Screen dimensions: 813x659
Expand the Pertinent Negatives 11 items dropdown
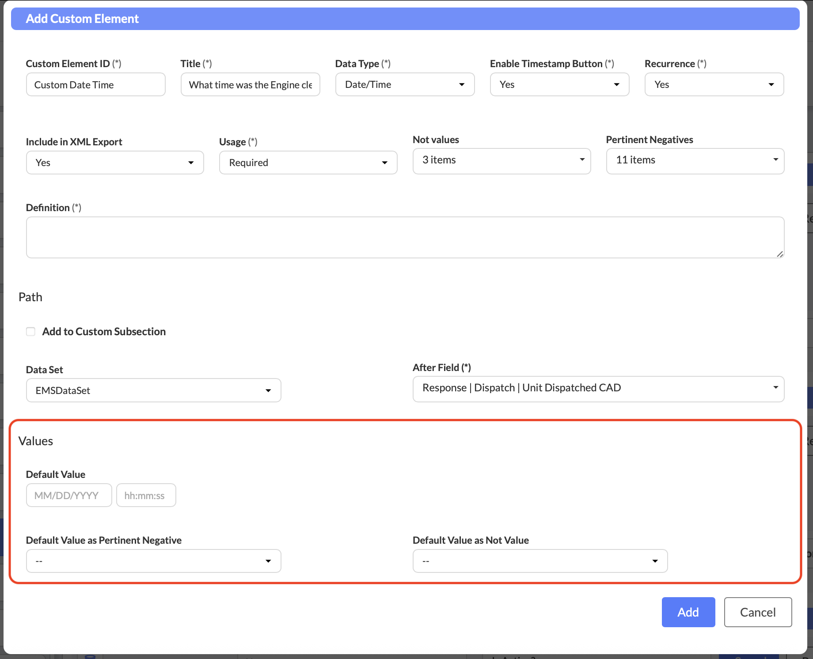[x=695, y=161]
